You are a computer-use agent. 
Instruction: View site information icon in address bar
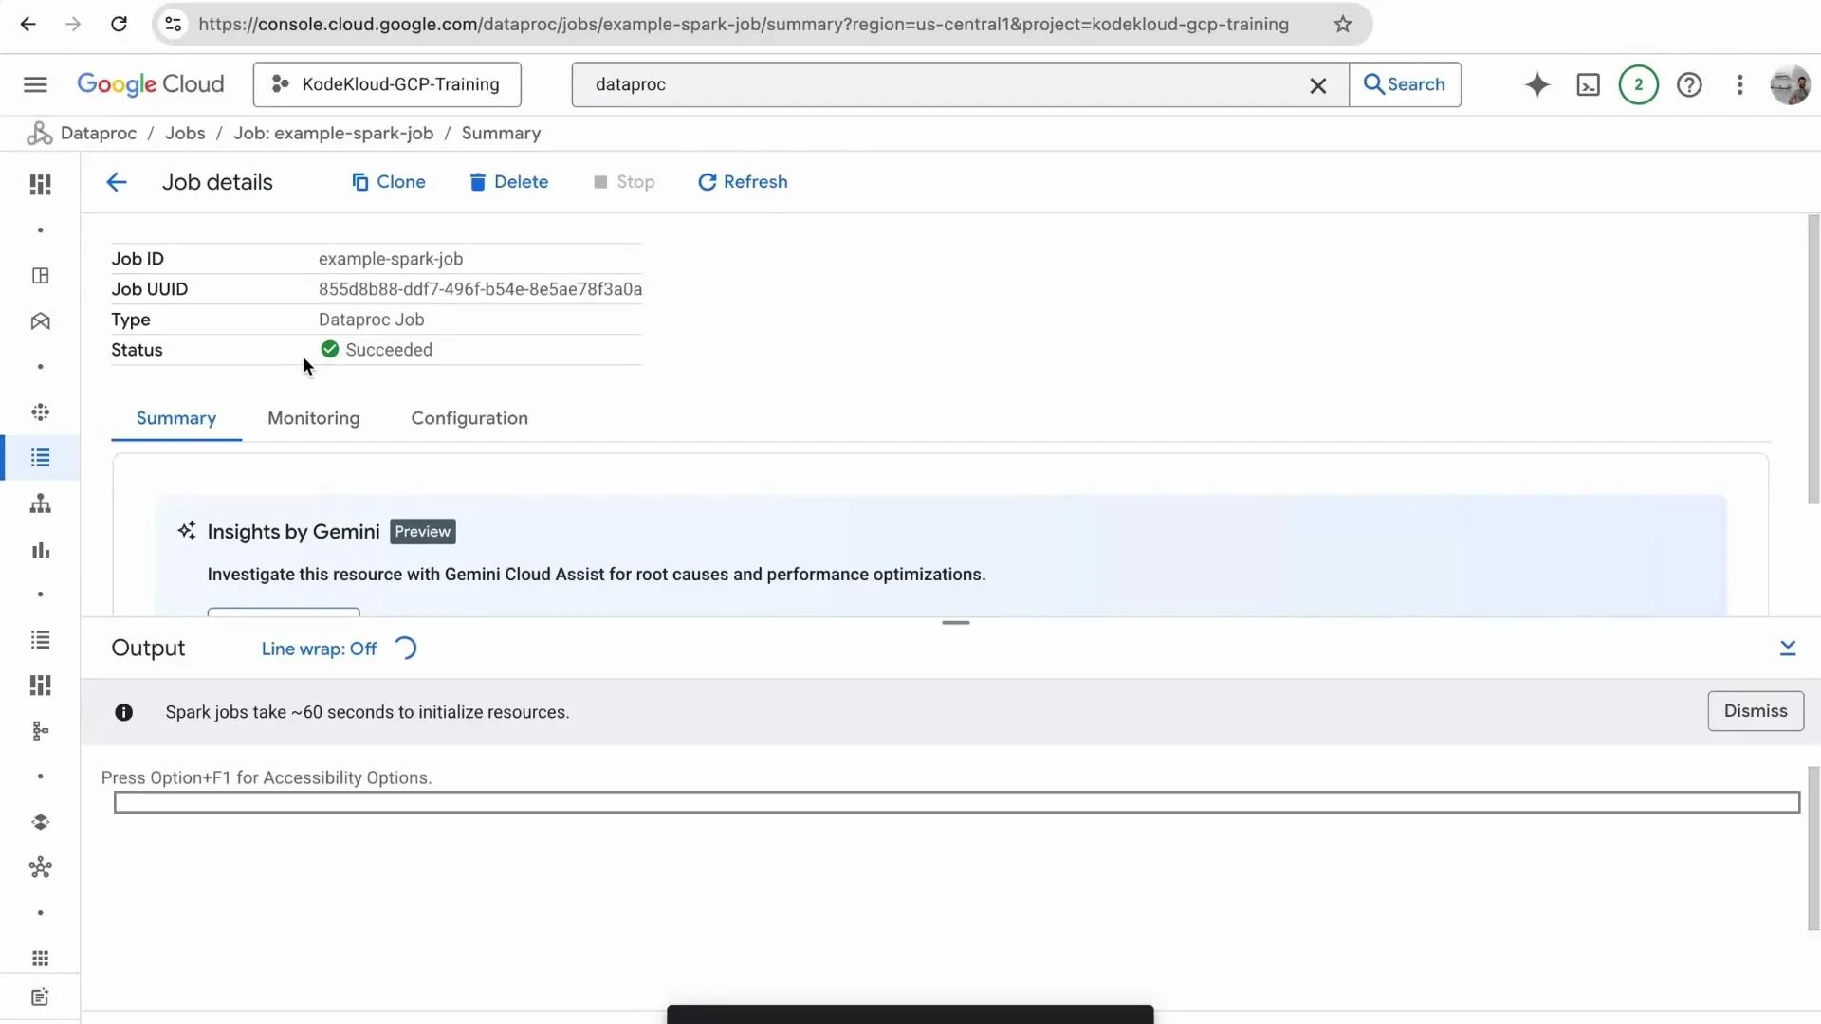pos(174,25)
